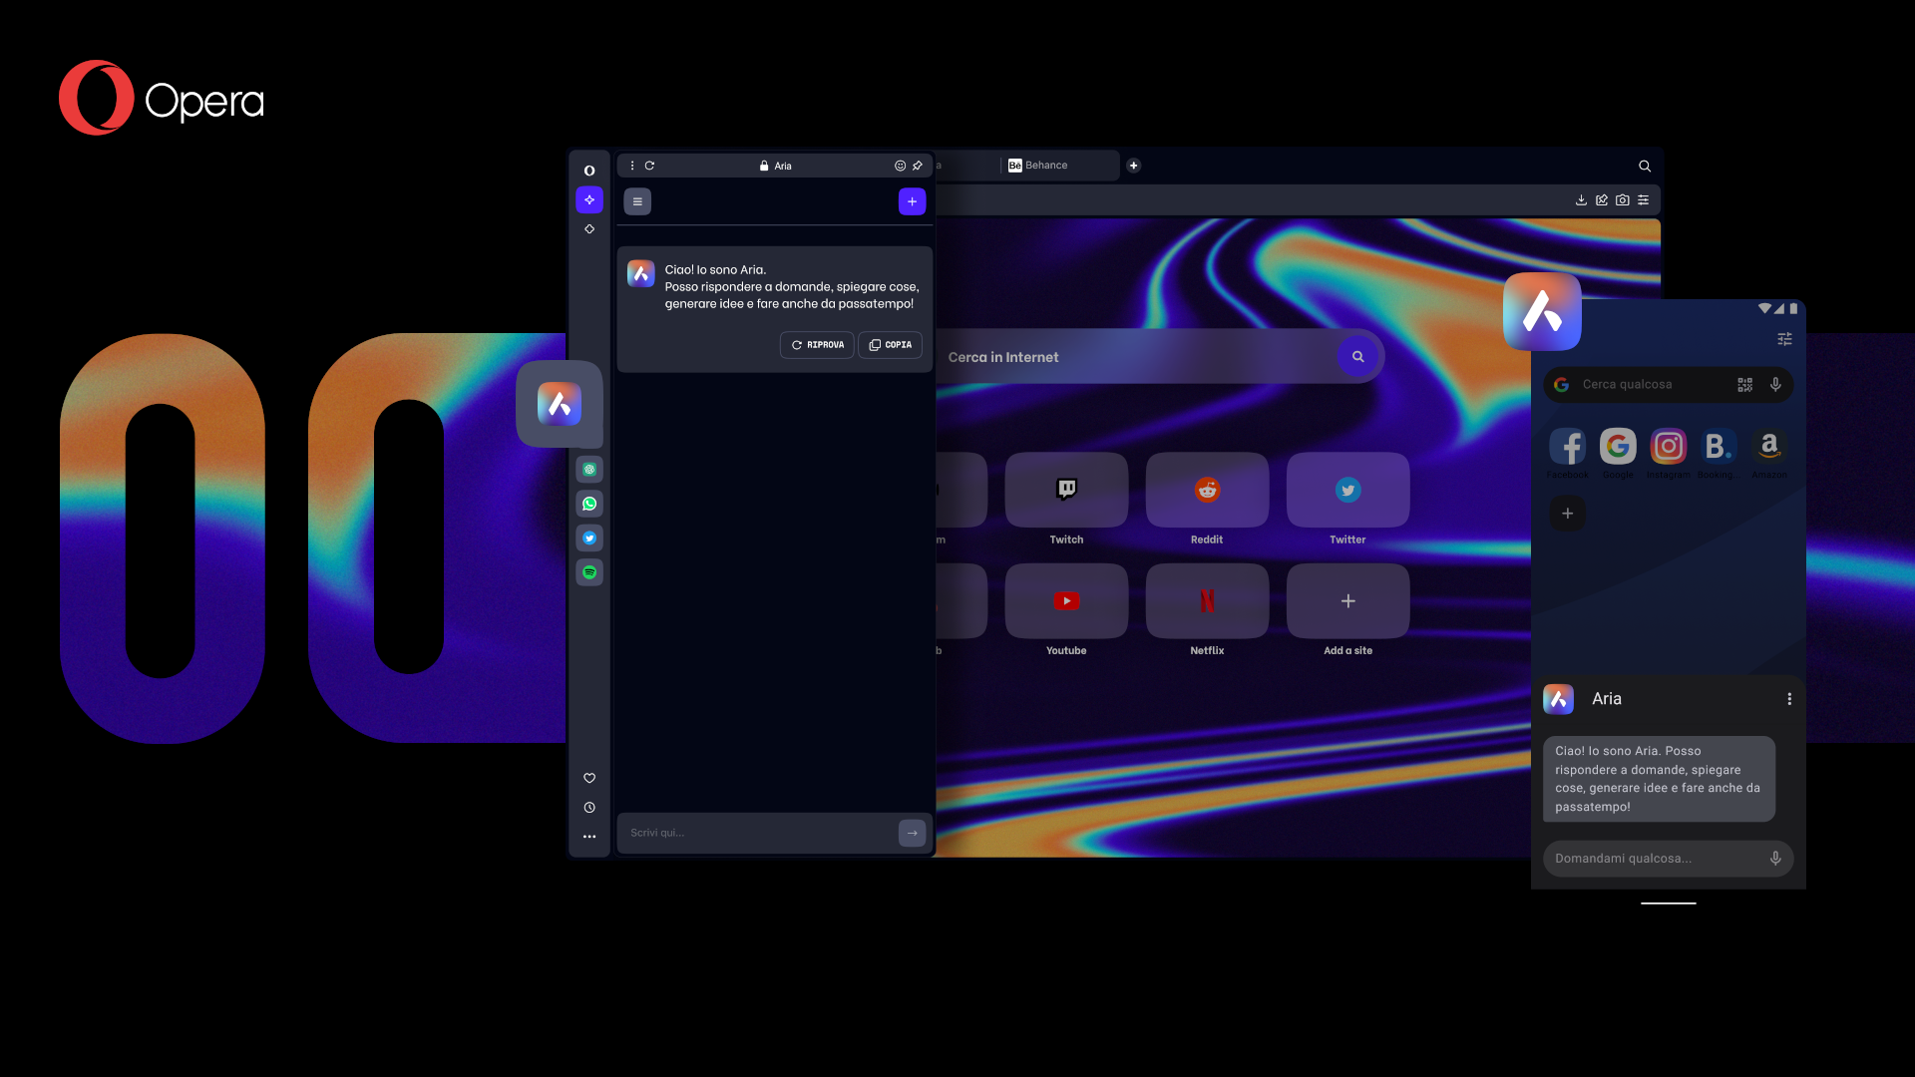Toggle the bookmarks heart in the sidebar

[589, 777]
